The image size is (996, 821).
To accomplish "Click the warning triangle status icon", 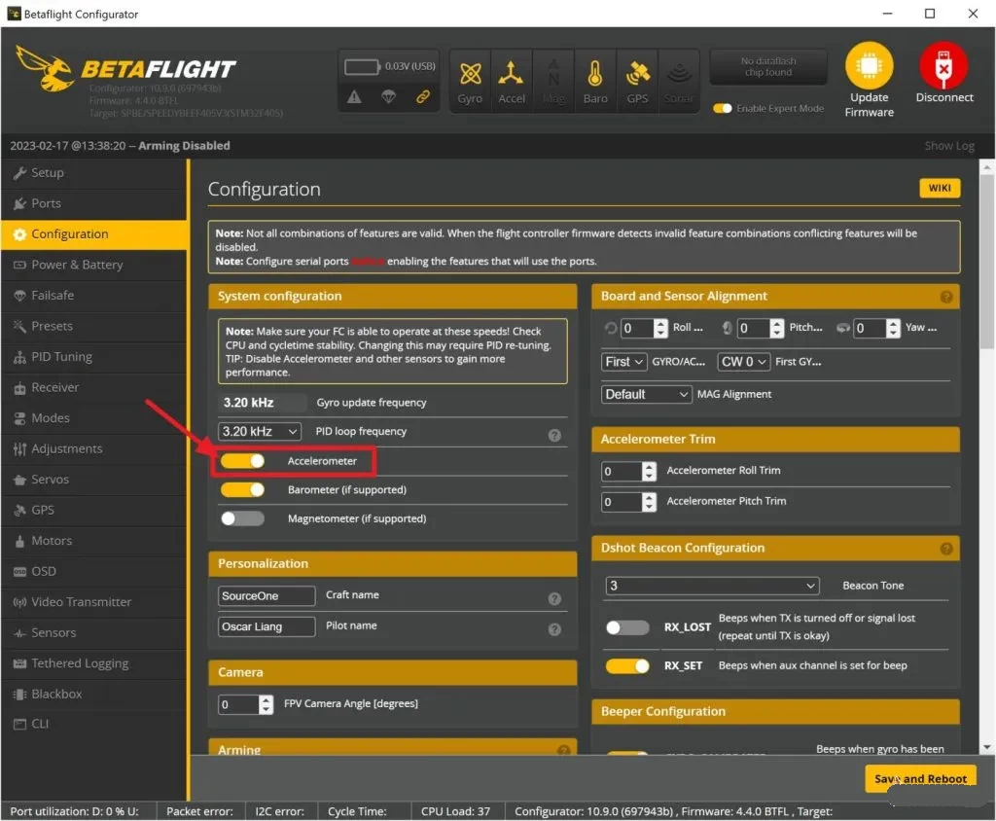I will (x=354, y=96).
